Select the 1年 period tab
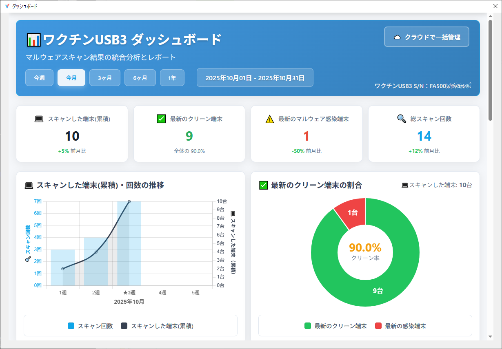The width and height of the screenshot is (502, 349). tap(172, 77)
